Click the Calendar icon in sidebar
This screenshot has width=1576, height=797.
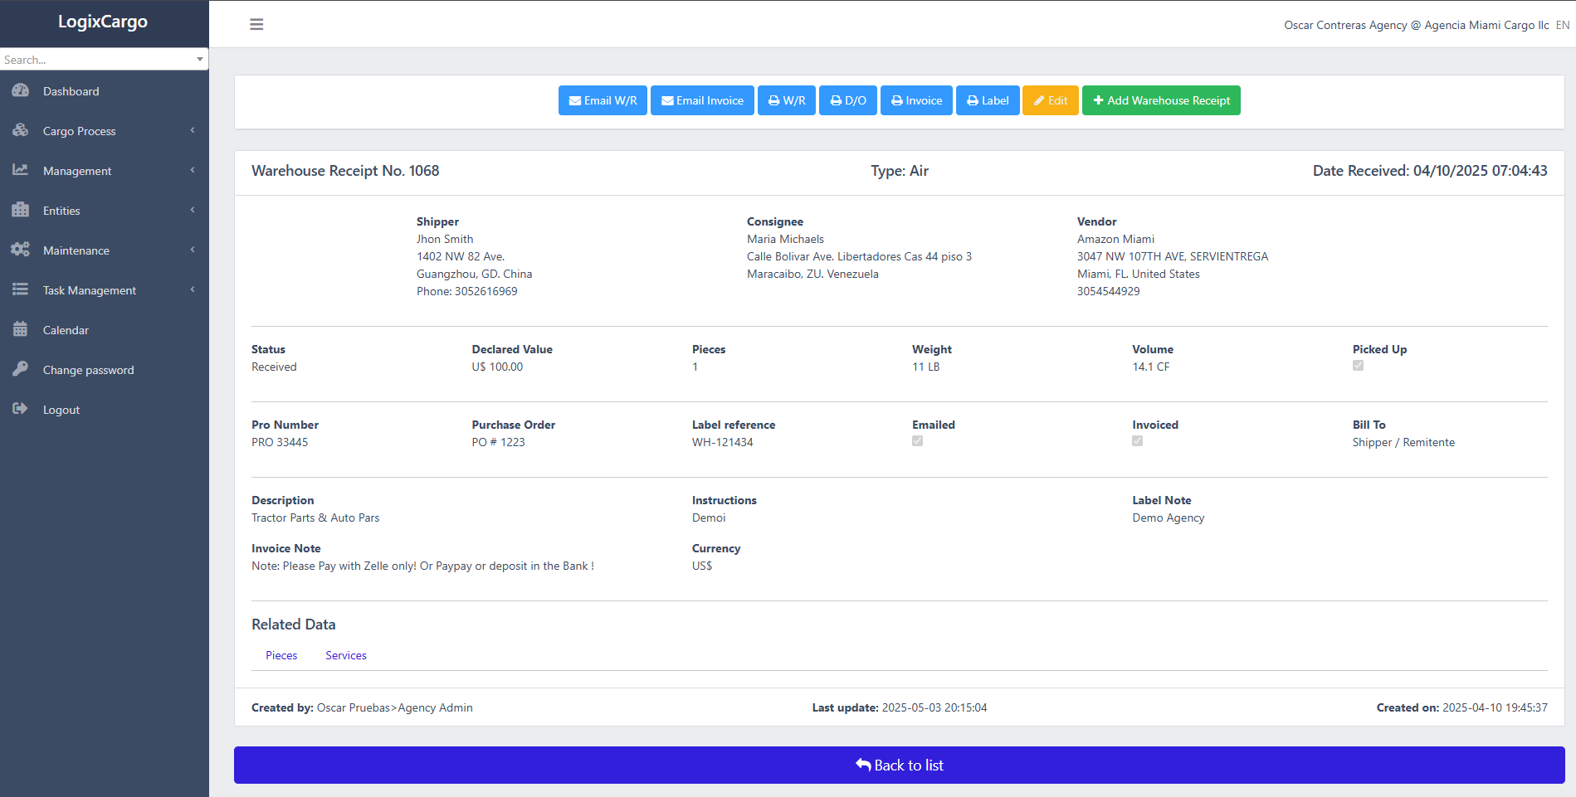pos(21,330)
